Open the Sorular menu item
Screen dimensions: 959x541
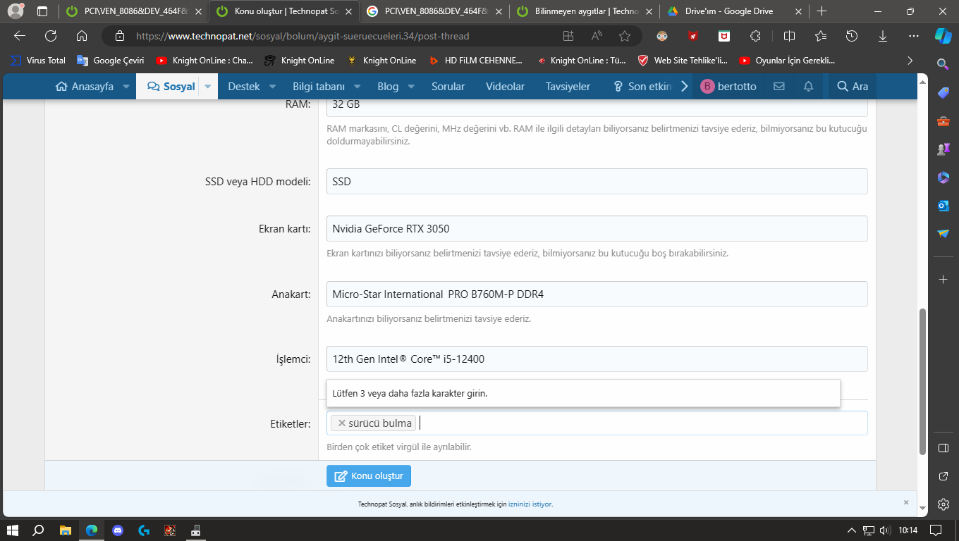click(x=448, y=87)
